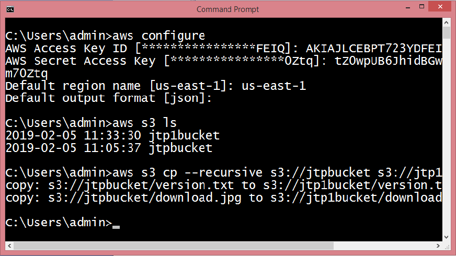Click the vertical scrollbar thumb
The image size is (456, 256).
click(x=447, y=32)
